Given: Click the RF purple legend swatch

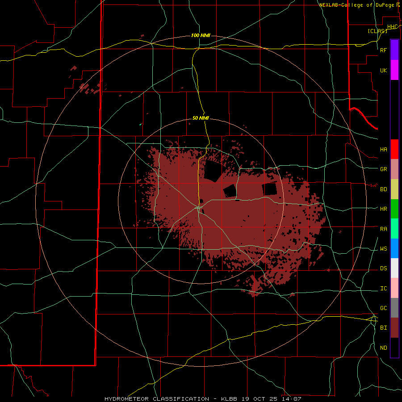Looking at the screenshot, I should [x=394, y=50].
